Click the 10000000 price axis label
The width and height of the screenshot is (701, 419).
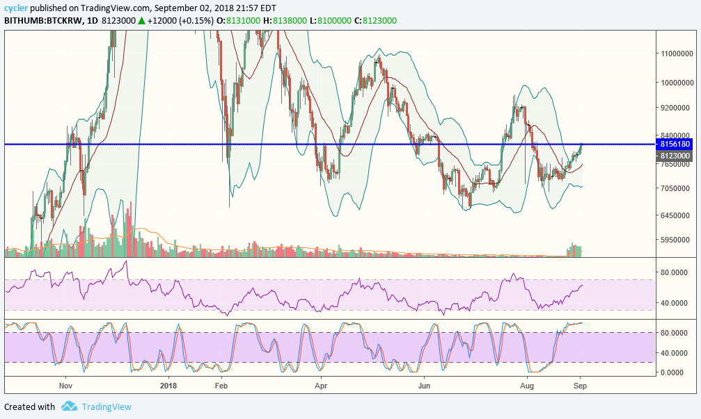click(x=677, y=83)
